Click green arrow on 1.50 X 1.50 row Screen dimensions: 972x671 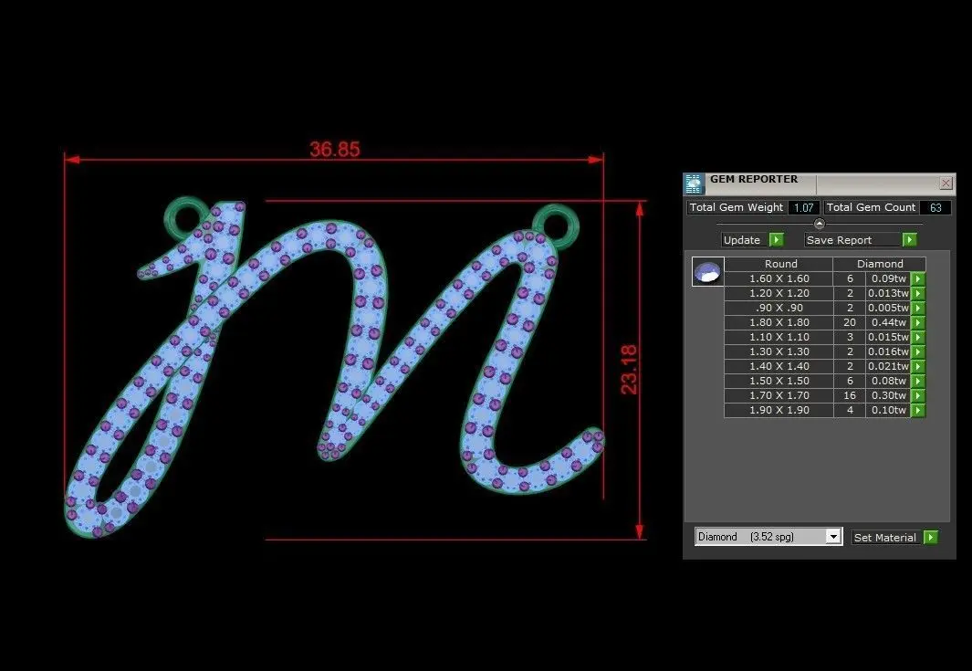(x=918, y=381)
